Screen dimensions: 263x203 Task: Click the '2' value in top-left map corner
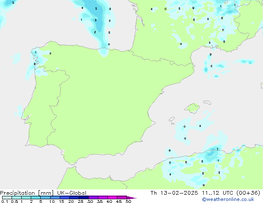tap(13, 2)
